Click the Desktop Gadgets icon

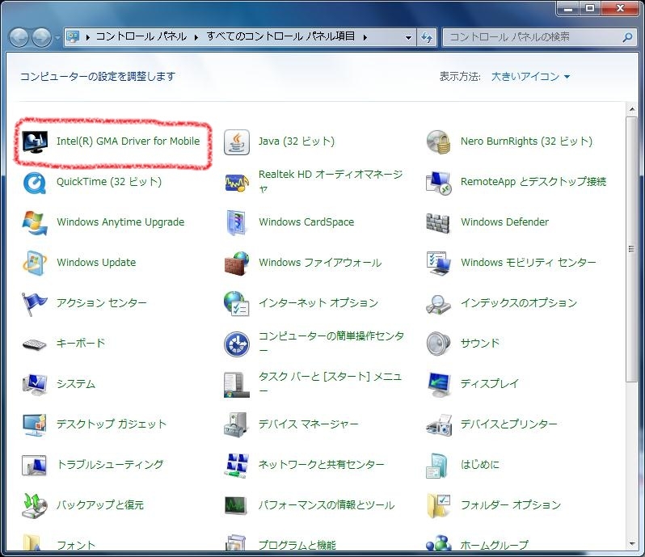point(35,424)
